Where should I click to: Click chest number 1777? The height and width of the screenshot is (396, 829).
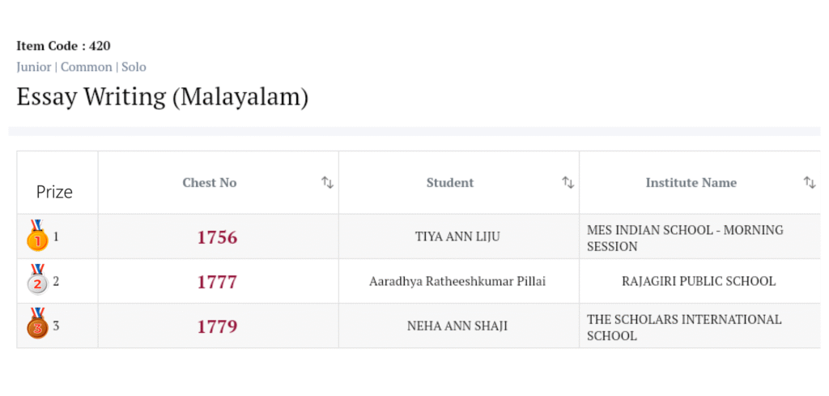(x=217, y=282)
